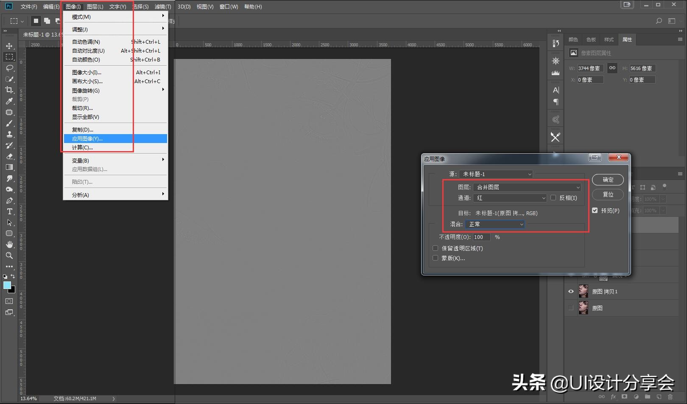Open the 图层 dropdown showing 合并图层
Image resolution: width=687 pixels, height=404 pixels.
pyautogui.click(x=527, y=187)
